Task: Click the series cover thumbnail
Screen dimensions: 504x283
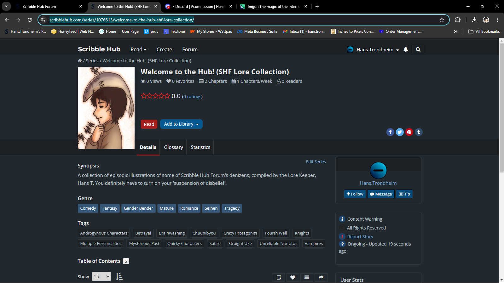Action: pyautogui.click(x=106, y=108)
